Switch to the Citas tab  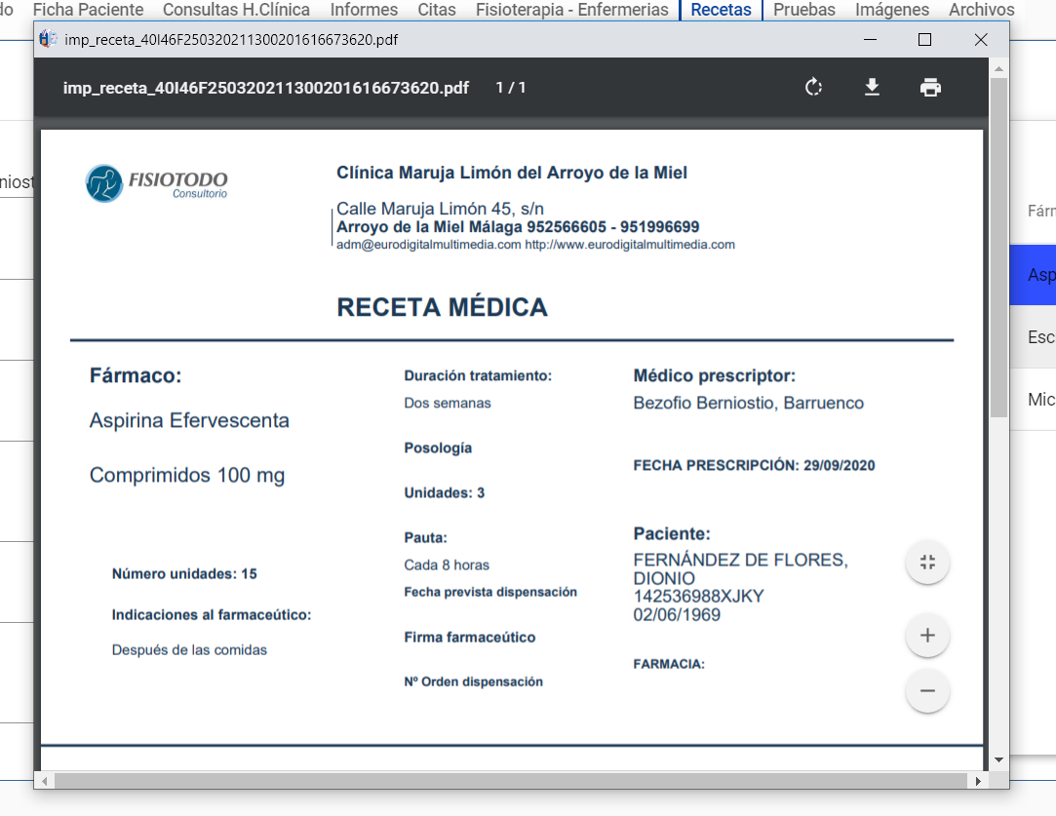point(436,11)
